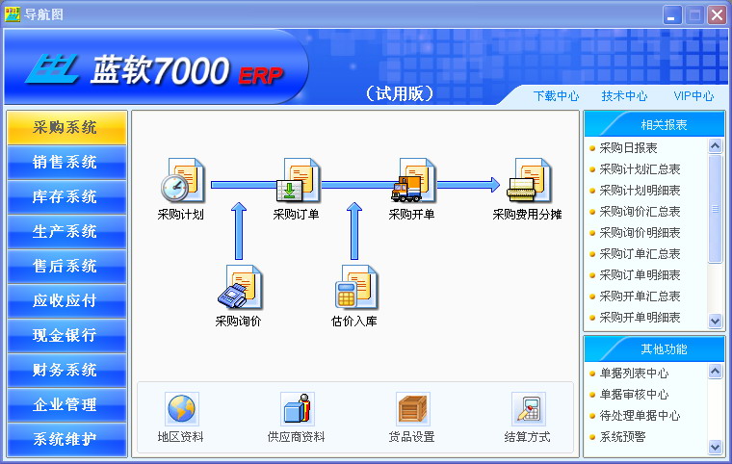Click the 相关报表 panel header

click(655, 125)
